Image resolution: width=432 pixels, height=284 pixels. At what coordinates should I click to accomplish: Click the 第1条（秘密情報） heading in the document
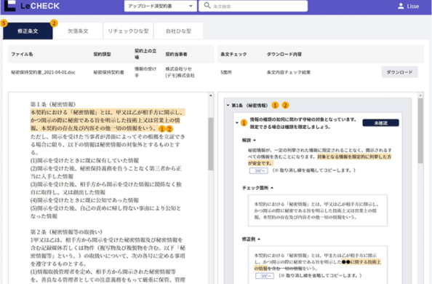pyautogui.click(x=53, y=104)
